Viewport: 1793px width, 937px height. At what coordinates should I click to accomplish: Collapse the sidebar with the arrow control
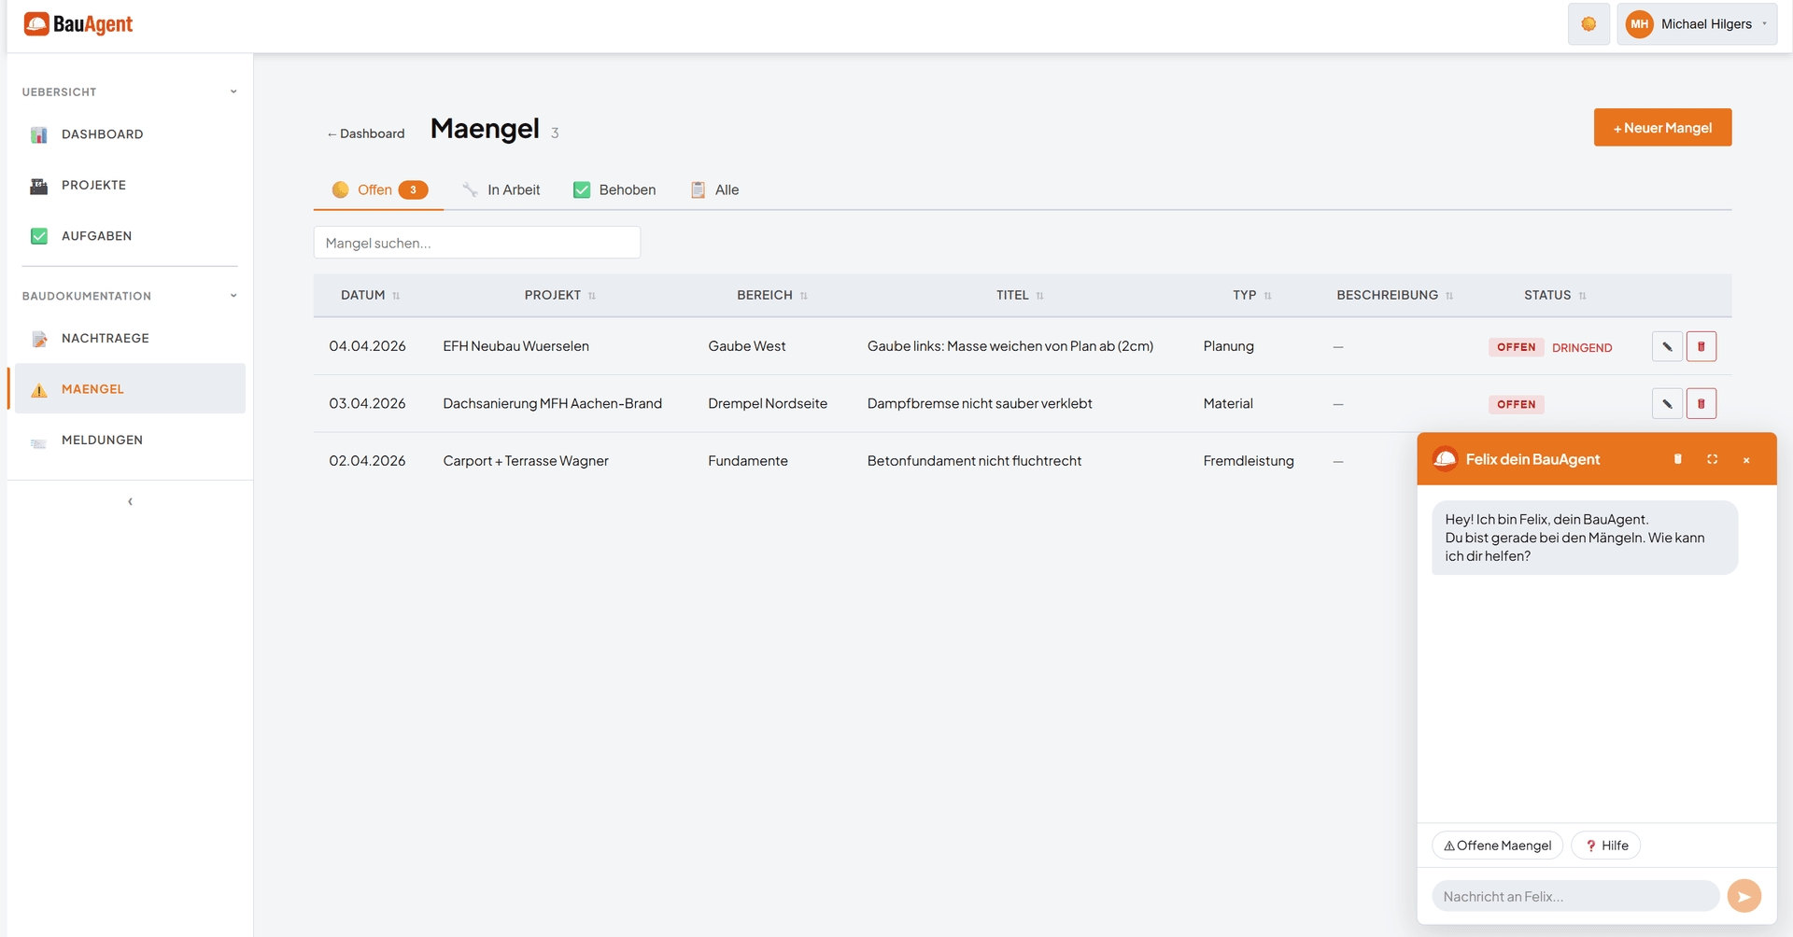coord(130,501)
